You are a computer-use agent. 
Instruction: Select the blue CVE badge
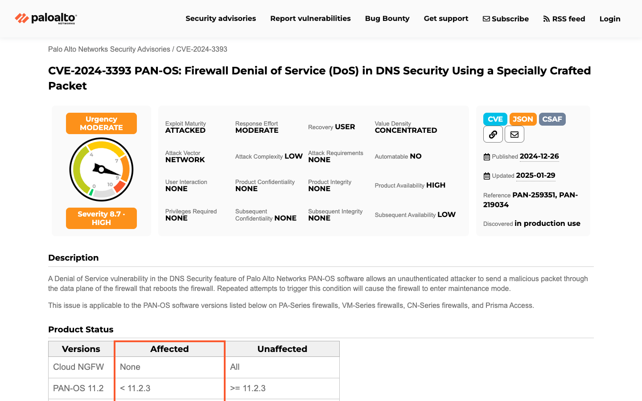tap(495, 119)
